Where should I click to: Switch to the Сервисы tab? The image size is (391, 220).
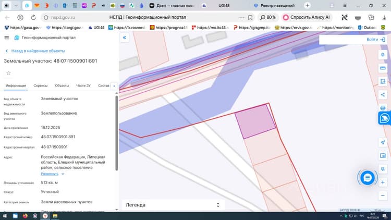click(x=40, y=85)
